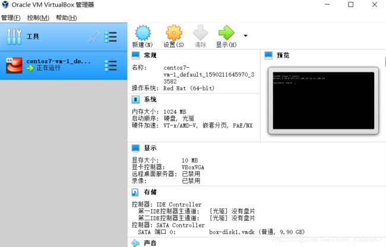
Task: Click the 预览 monitor icon
Action: point(268,55)
